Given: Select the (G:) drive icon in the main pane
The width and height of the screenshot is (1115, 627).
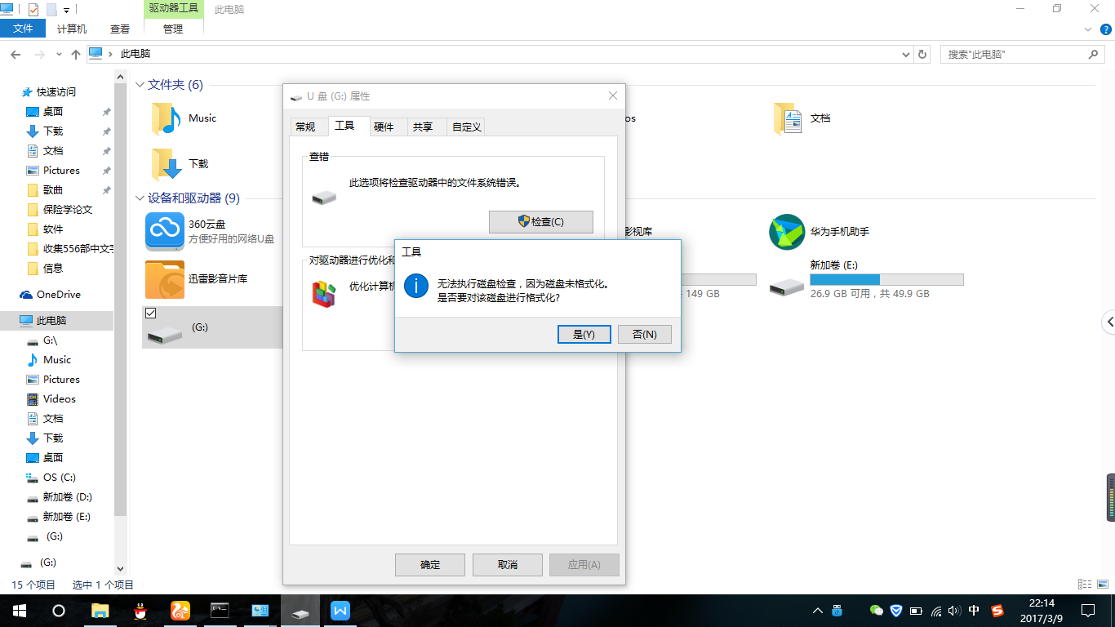Looking at the screenshot, I should click(164, 333).
